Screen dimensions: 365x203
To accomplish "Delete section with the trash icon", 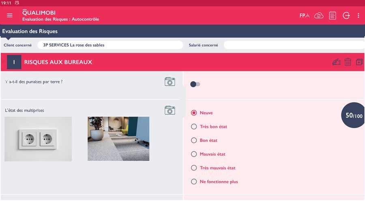I will pos(348,62).
